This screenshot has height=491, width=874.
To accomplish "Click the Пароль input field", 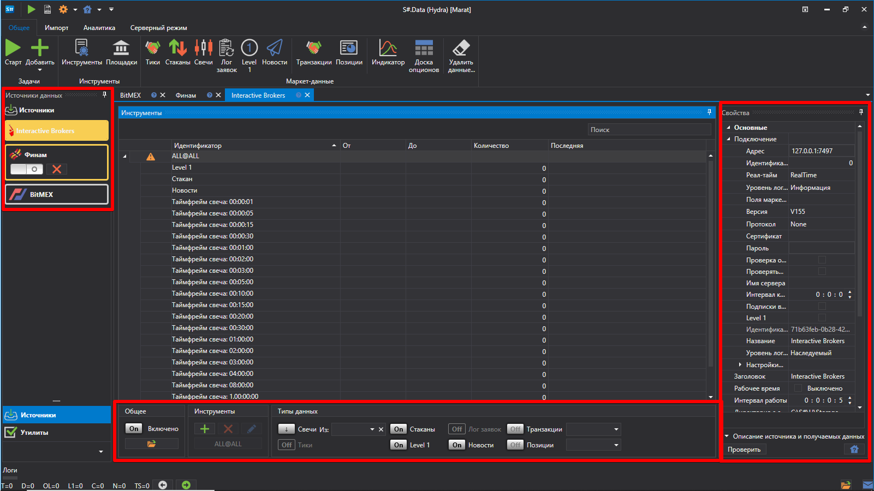I will (x=822, y=248).
